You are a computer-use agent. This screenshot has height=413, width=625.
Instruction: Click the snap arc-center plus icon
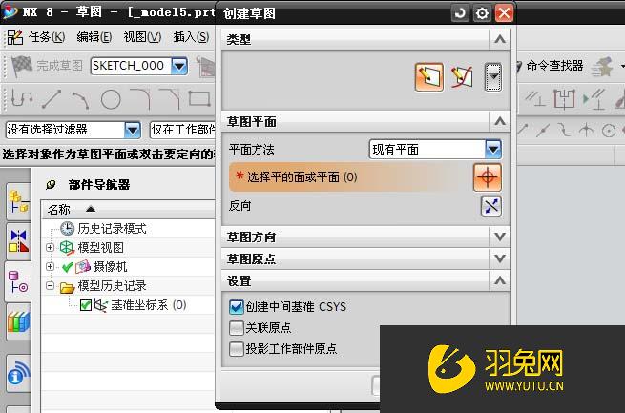[x=586, y=130]
